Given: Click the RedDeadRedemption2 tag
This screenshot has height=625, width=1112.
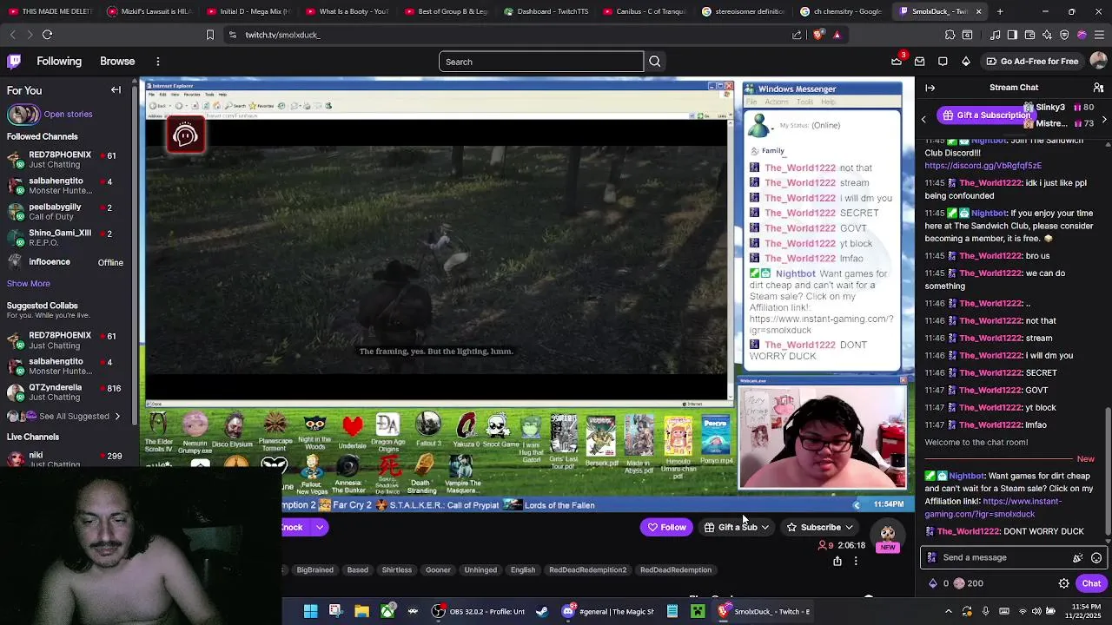Looking at the screenshot, I should click(x=587, y=570).
